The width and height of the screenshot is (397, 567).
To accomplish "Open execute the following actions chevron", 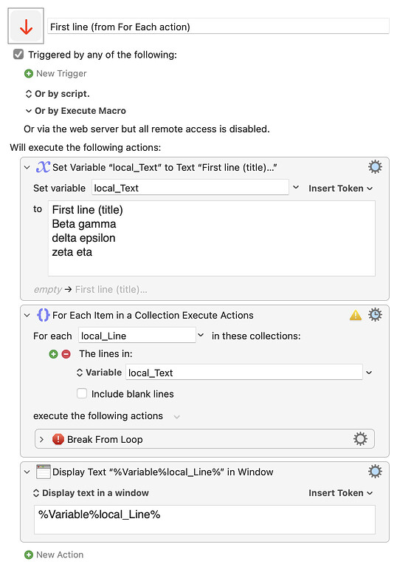I will coord(176,417).
